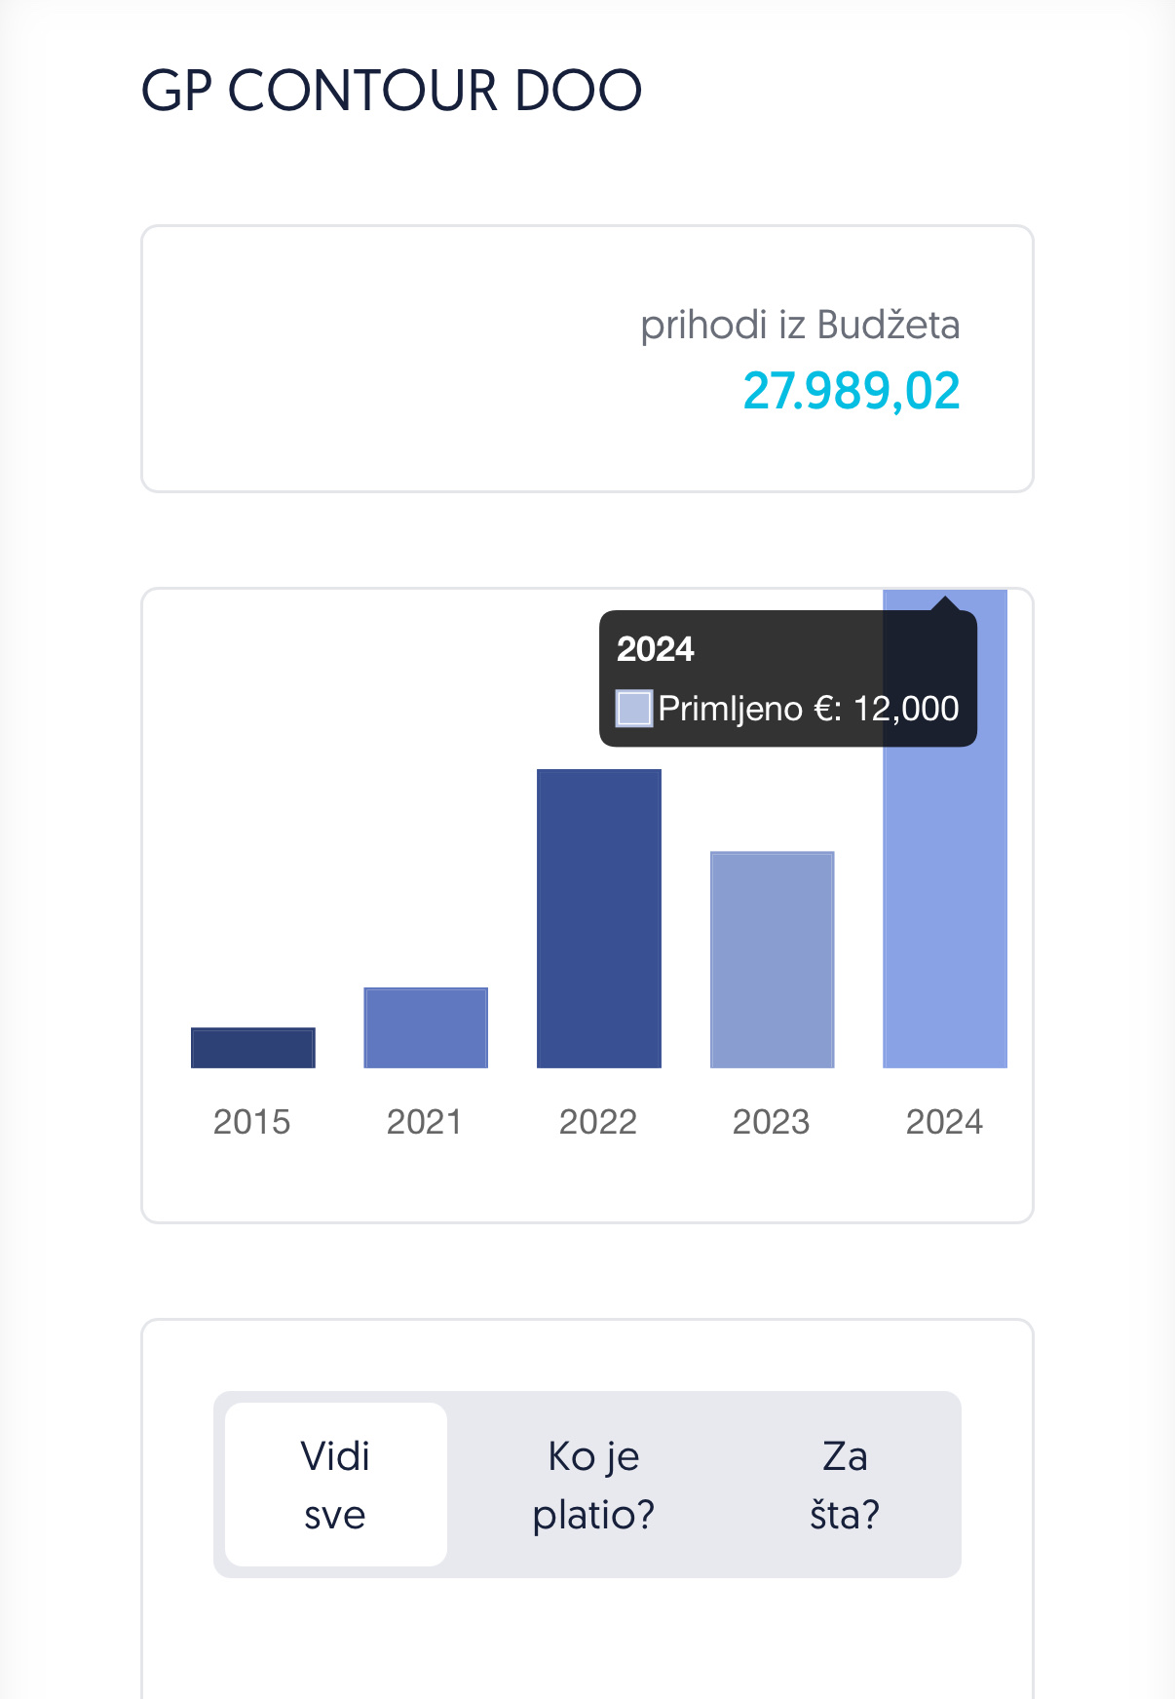This screenshot has width=1175, height=1699.
Task: Click the 27.989,02 budget amount
Action: [851, 391]
